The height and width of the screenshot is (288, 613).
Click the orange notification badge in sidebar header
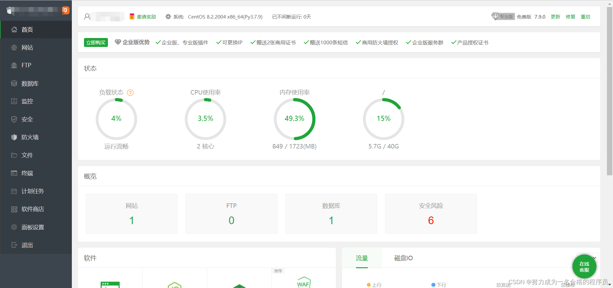pyautogui.click(x=66, y=10)
